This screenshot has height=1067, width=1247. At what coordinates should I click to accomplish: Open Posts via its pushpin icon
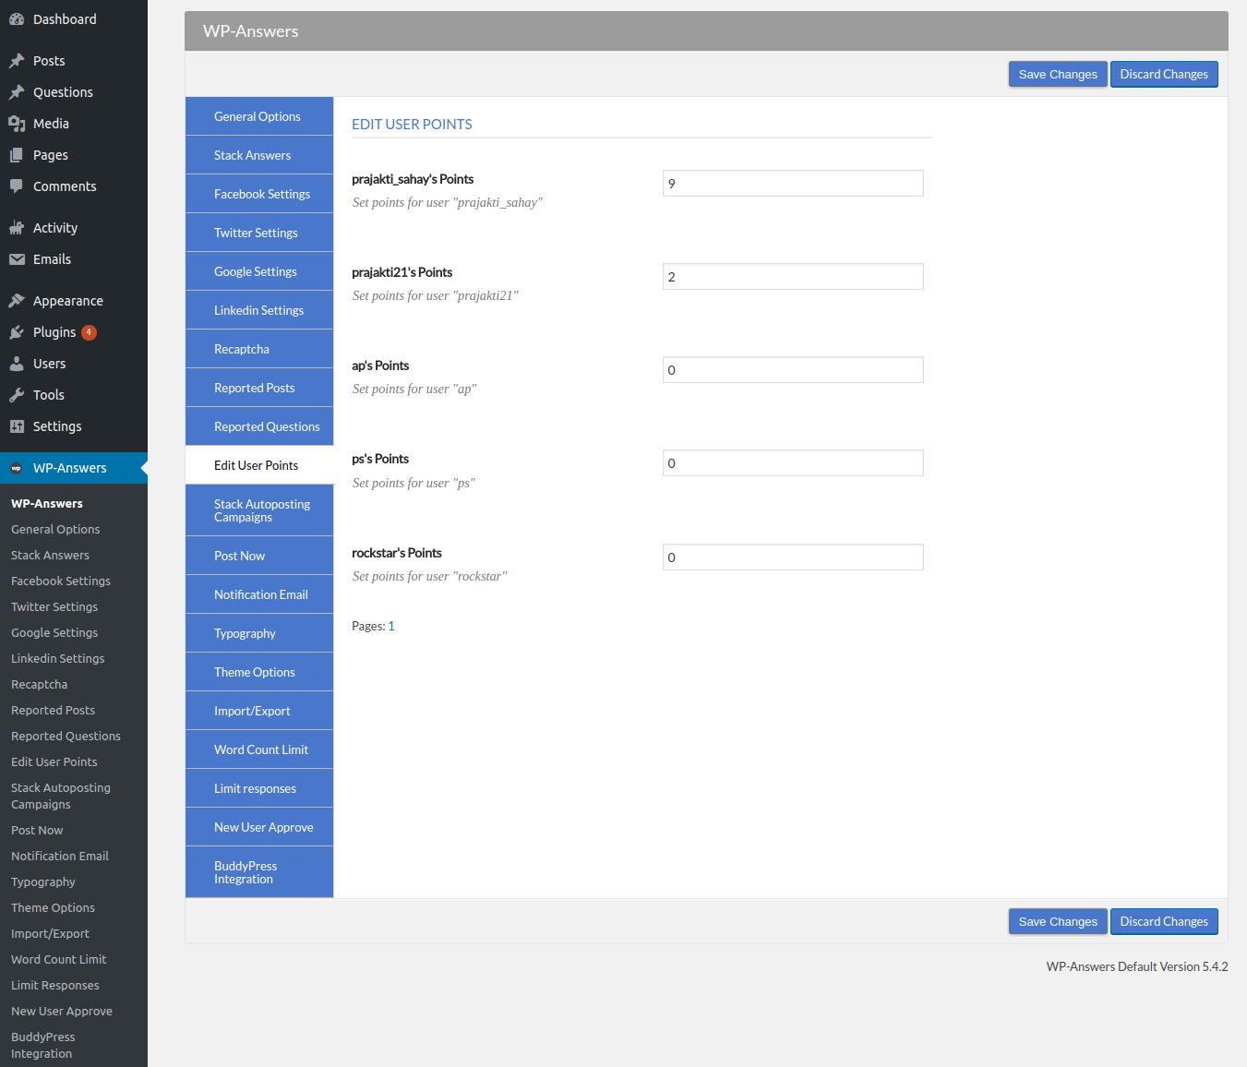pos(17,61)
